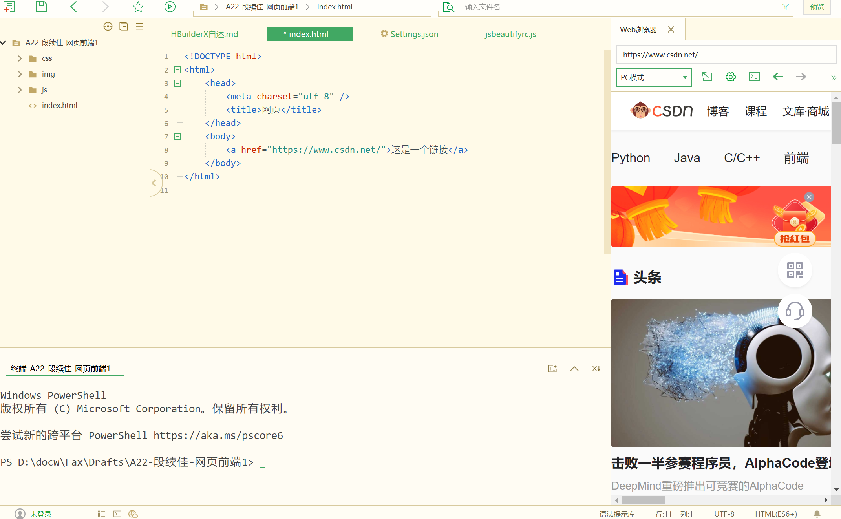Add current file to favorites with star icon

pos(138,7)
